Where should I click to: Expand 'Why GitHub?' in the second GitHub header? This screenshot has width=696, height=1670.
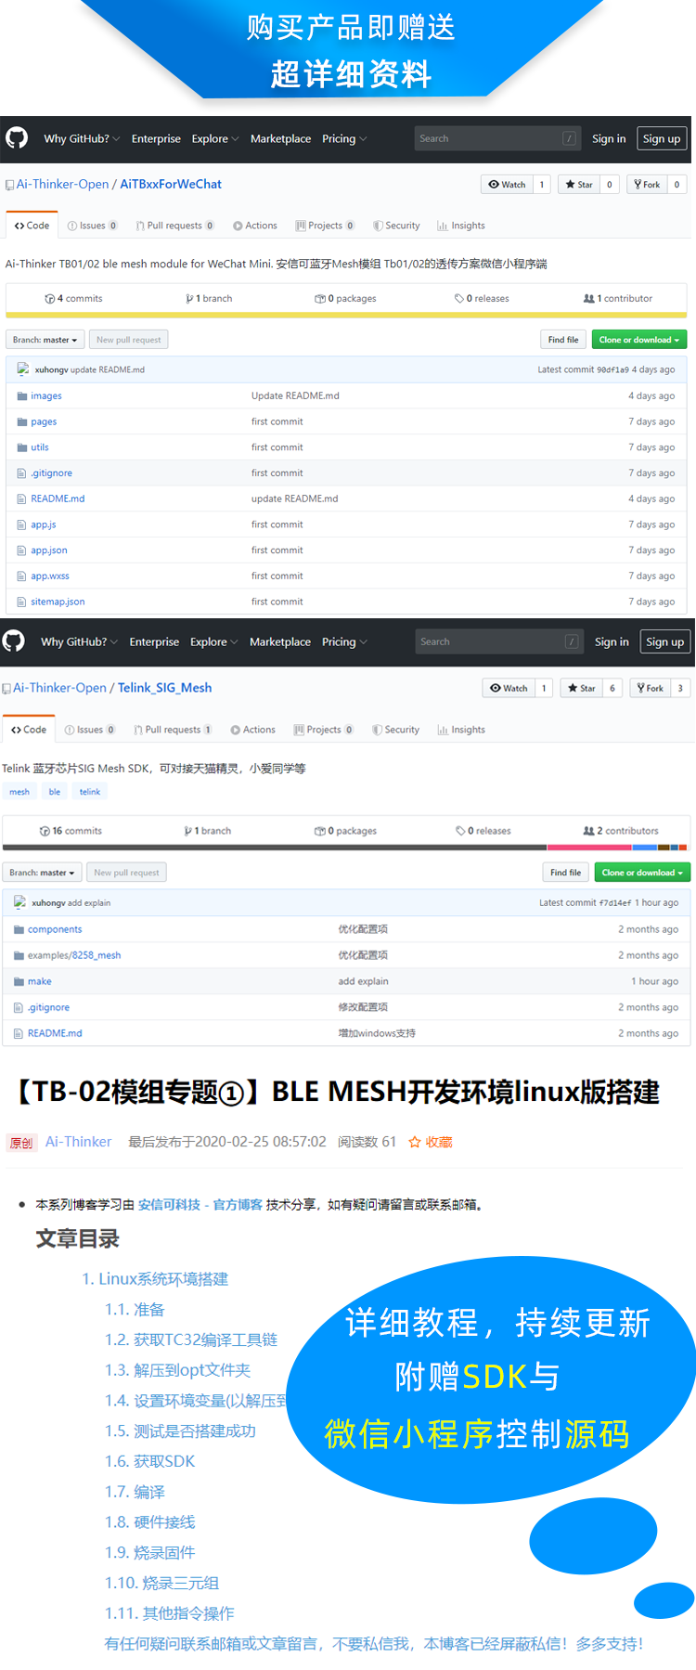click(x=80, y=641)
